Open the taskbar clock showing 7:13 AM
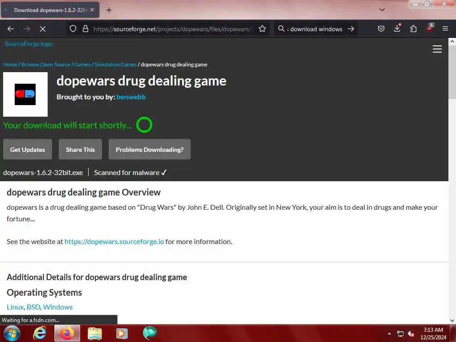 pyautogui.click(x=433, y=334)
